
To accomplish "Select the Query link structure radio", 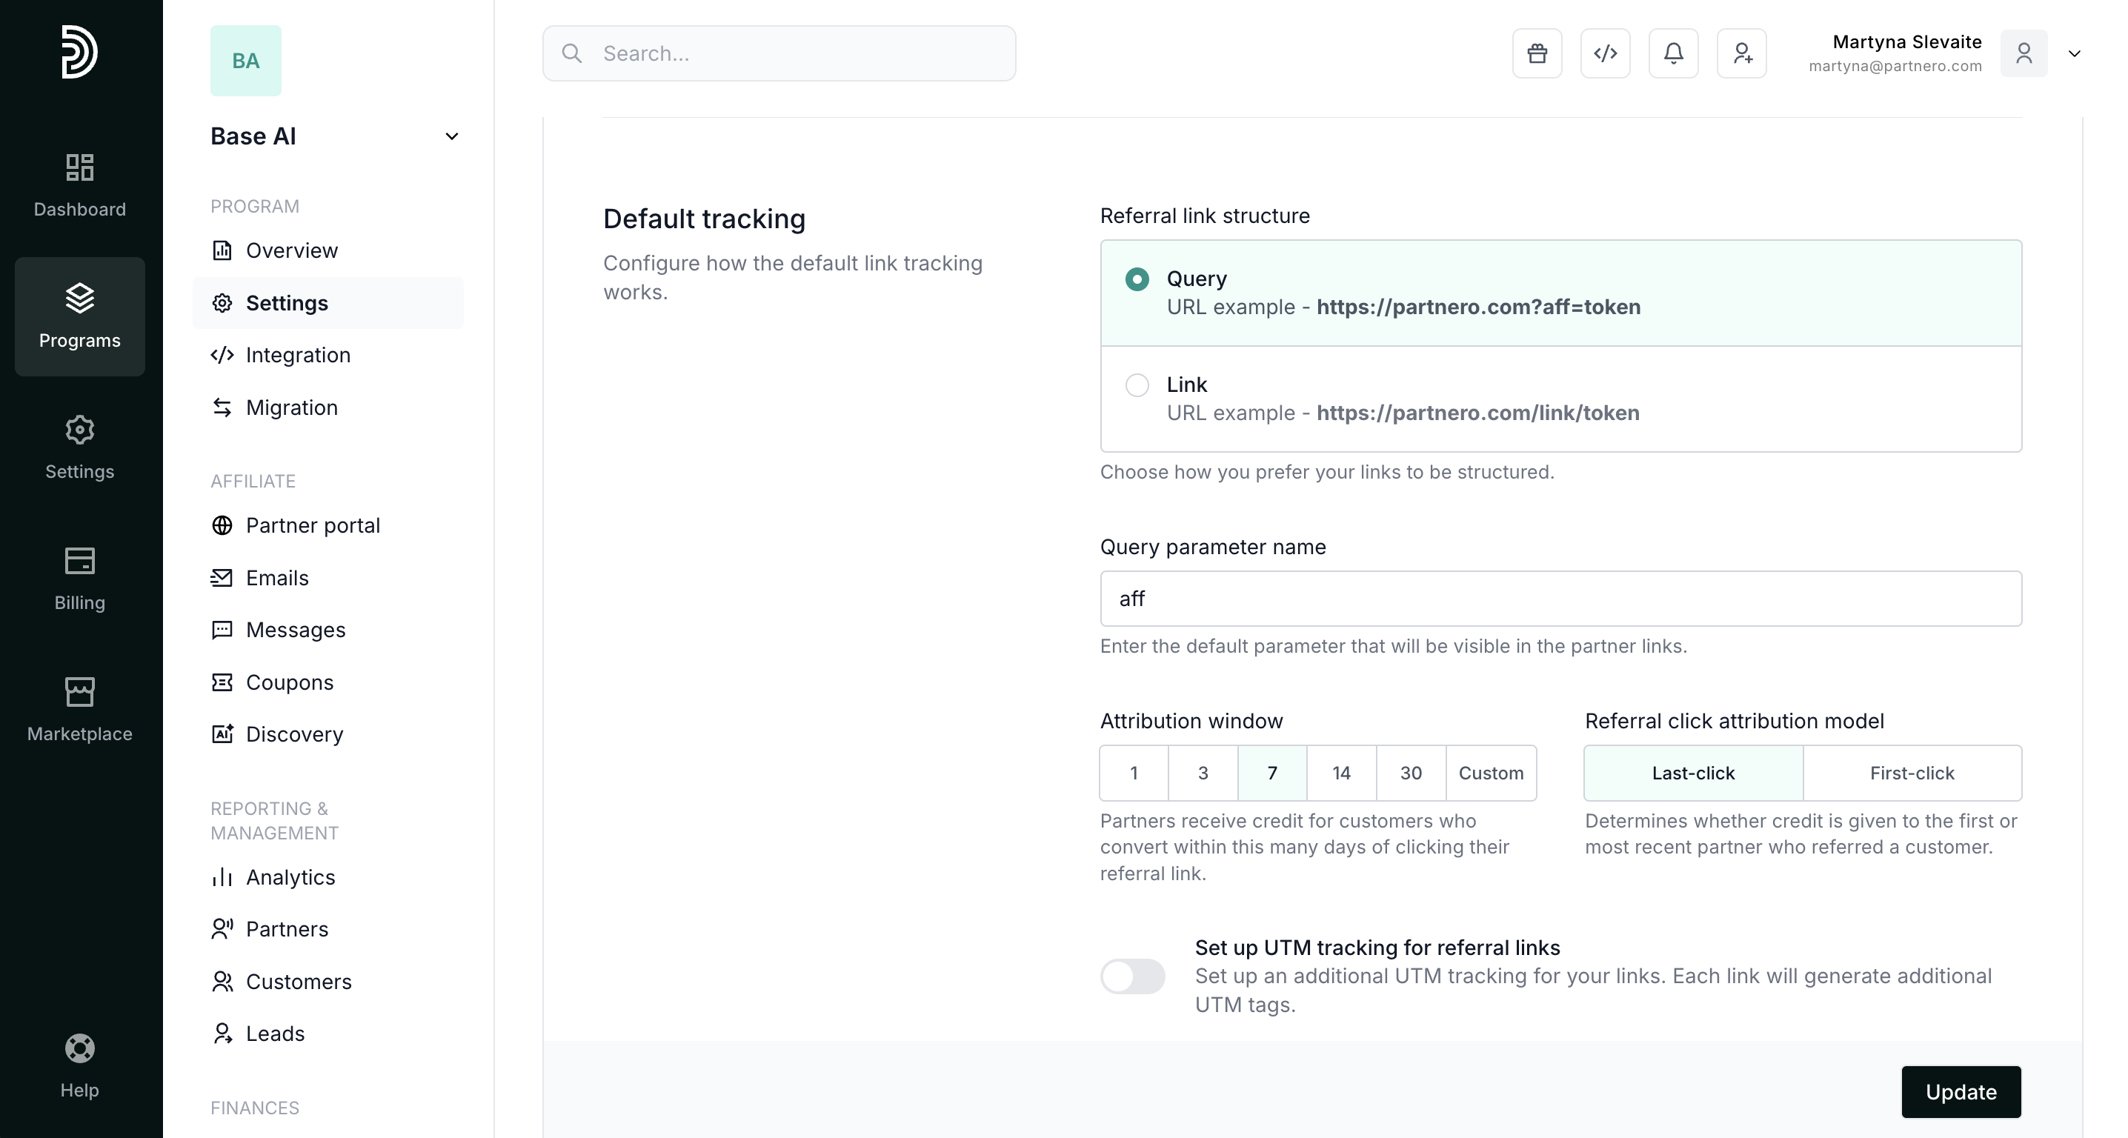I will coord(1137,279).
